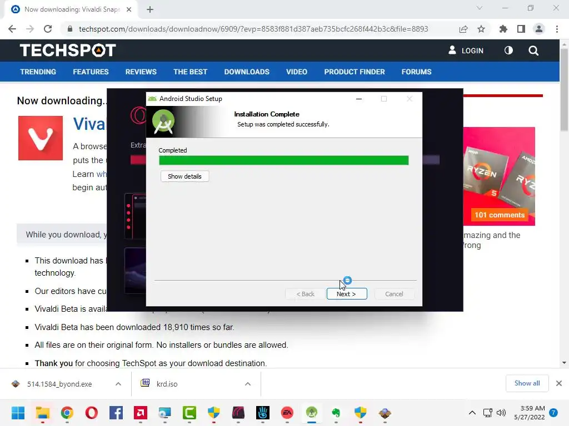Open Chrome extensions puzzle icon

pos(503,29)
